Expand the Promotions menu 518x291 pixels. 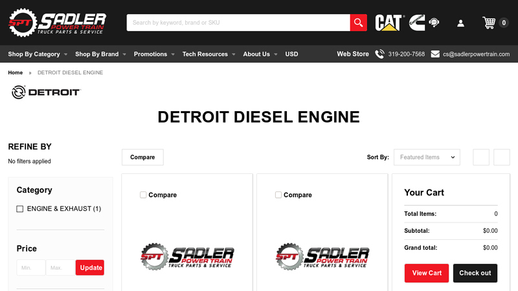click(154, 54)
